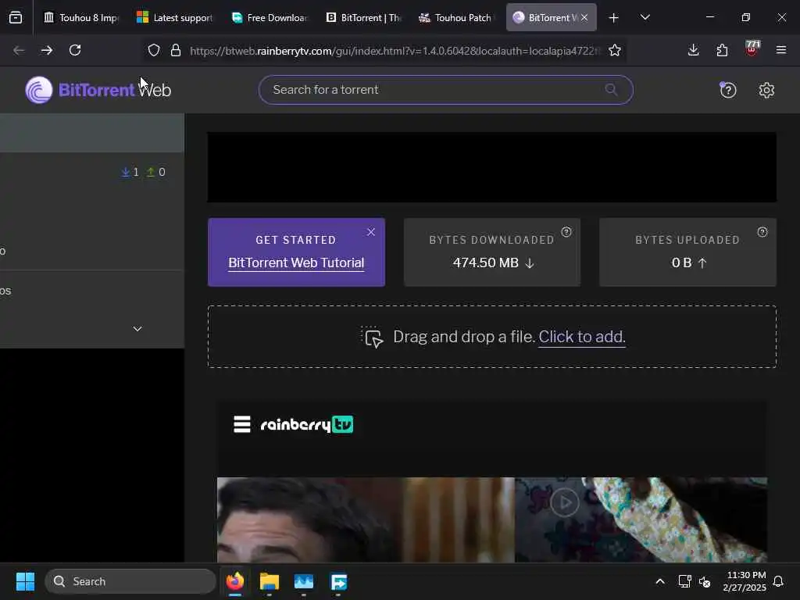Click the drag and drop file zone
800x600 pixels.
click(492, 337)
